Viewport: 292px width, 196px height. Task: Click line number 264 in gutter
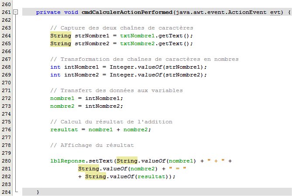point(7,36)
